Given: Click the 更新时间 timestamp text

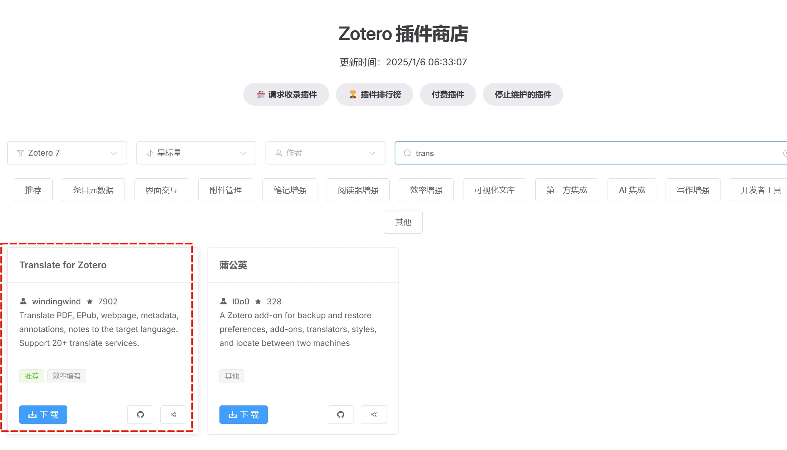Looking at the screenshot, I should 403,62.
